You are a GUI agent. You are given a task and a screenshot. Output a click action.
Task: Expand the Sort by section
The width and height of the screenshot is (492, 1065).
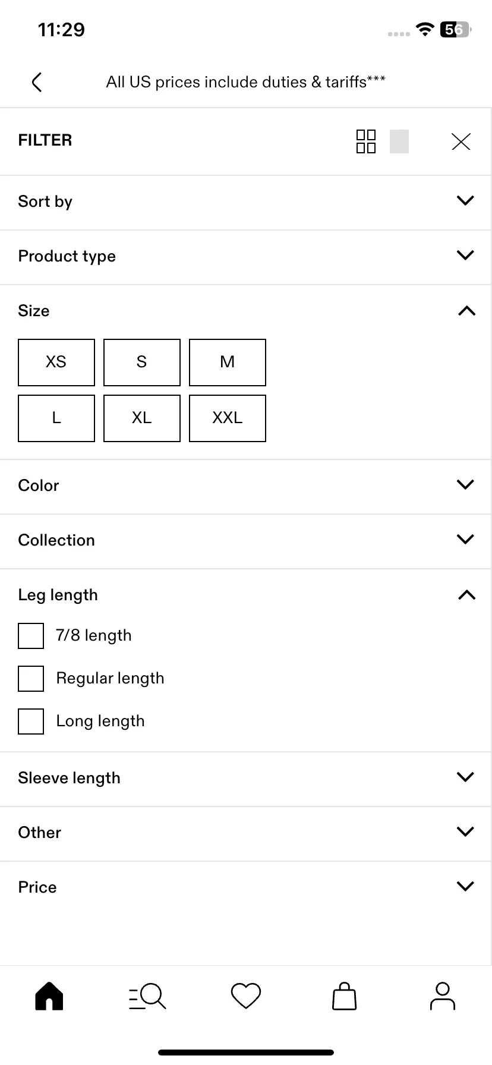pos(246,202)
